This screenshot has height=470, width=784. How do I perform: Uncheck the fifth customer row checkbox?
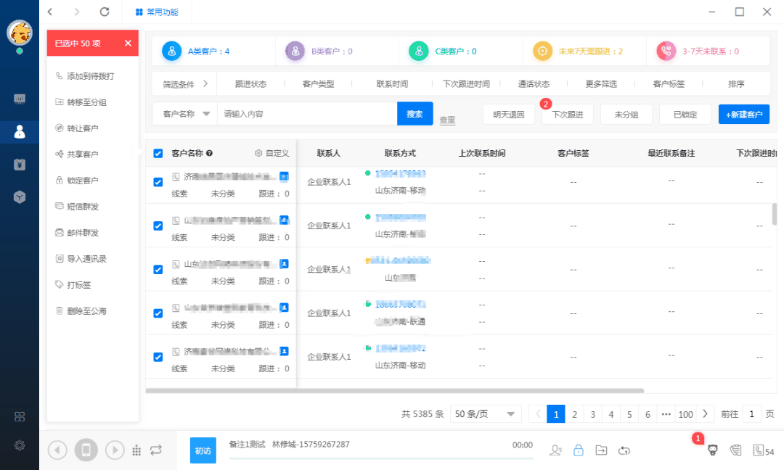[158, 357]
